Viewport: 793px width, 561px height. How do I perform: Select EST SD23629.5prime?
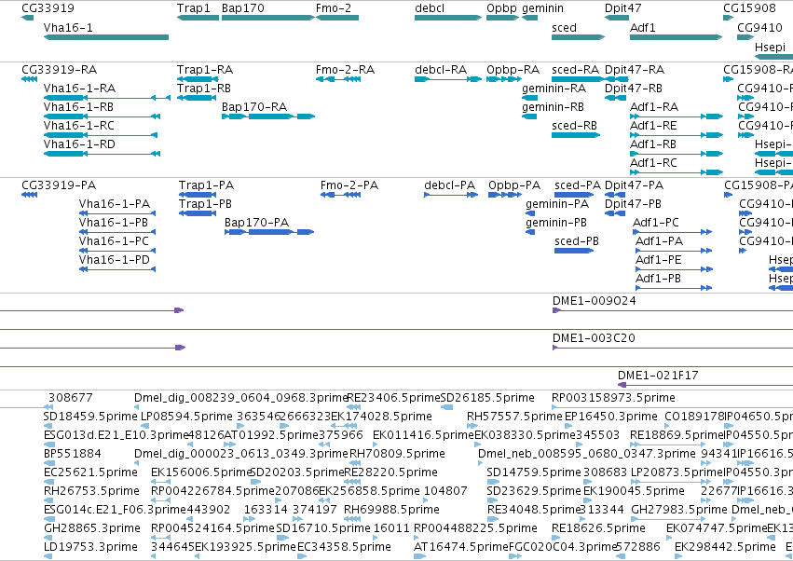coord(534,491)
